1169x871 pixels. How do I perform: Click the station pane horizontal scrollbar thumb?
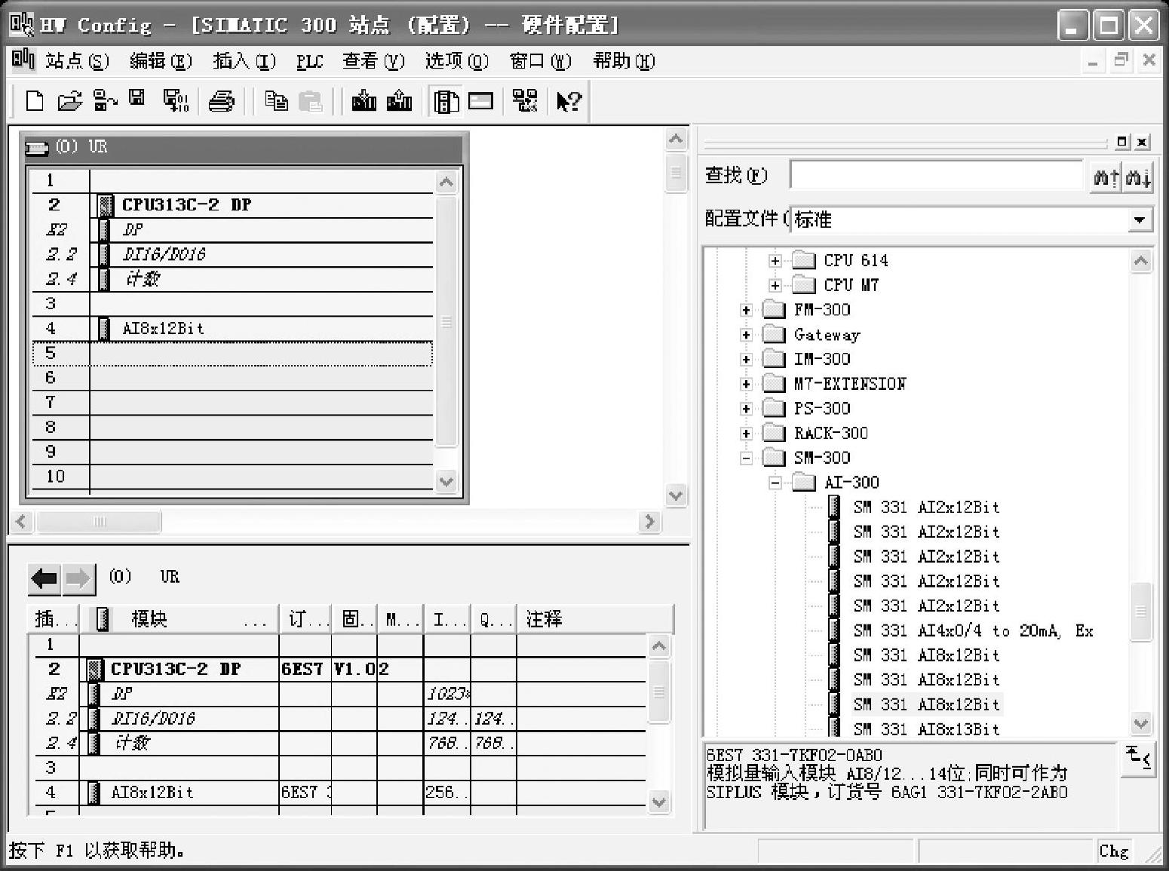[99, 522]
